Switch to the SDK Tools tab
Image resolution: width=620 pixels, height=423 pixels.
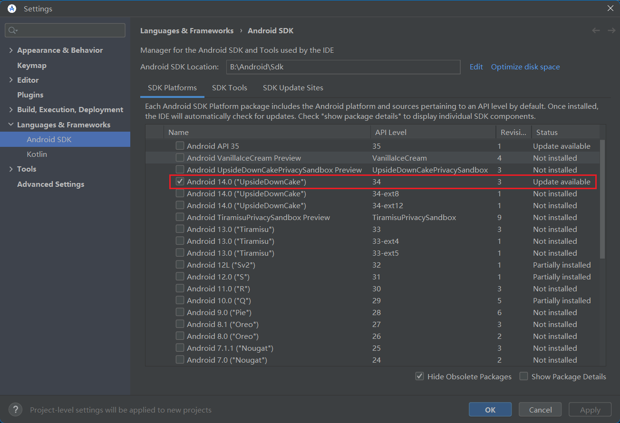pos(230,88)
